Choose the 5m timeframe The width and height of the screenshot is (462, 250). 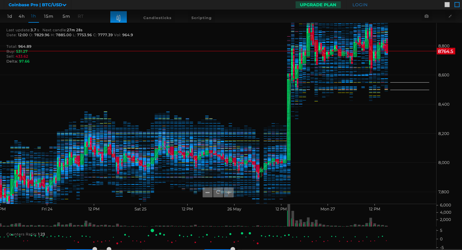[66, 16]
